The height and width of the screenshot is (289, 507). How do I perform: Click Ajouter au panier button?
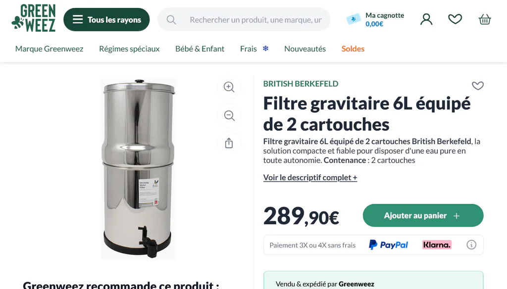pos(423,215)
